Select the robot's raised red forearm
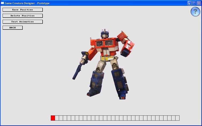Viewport: 202px width, 126px height. pyautogui.click(x=128, y=47)
